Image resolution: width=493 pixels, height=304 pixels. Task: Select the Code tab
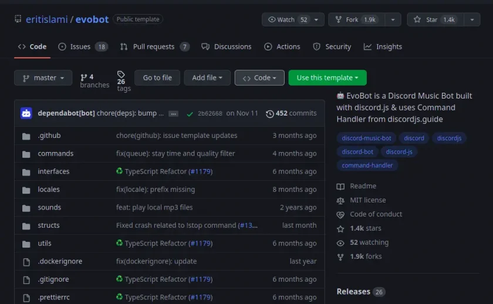(32, 46)
